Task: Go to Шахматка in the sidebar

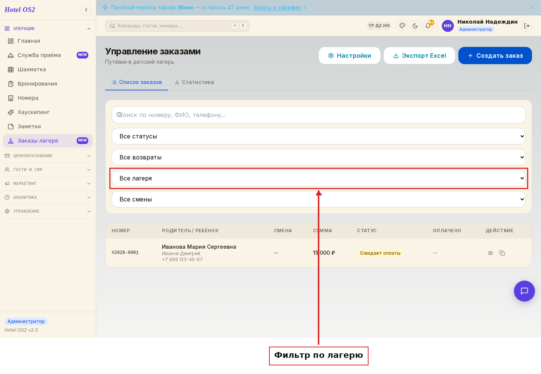Action: 48,69
